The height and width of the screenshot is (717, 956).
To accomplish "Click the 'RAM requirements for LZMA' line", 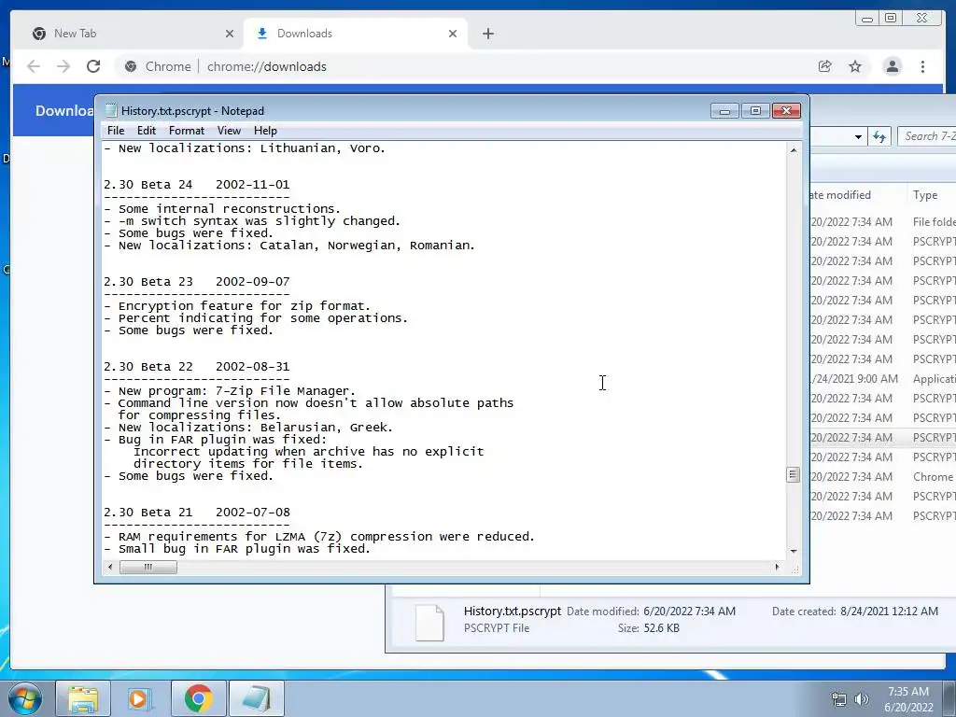I will tap(319, 537).
